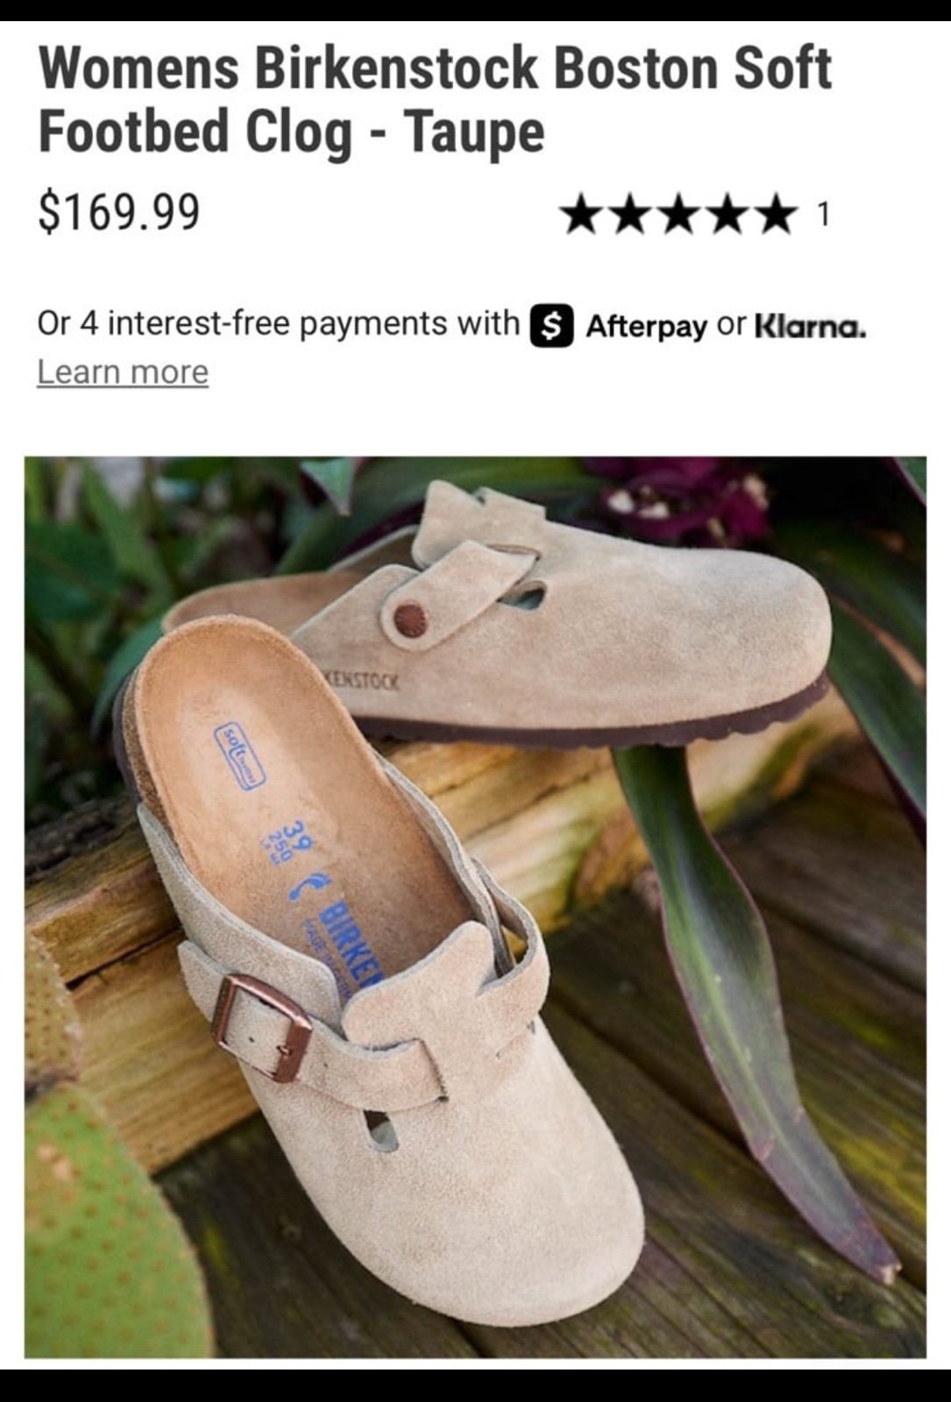Click the third rating star
Screen dimensions: 951x1402
[x=679, y=215]
